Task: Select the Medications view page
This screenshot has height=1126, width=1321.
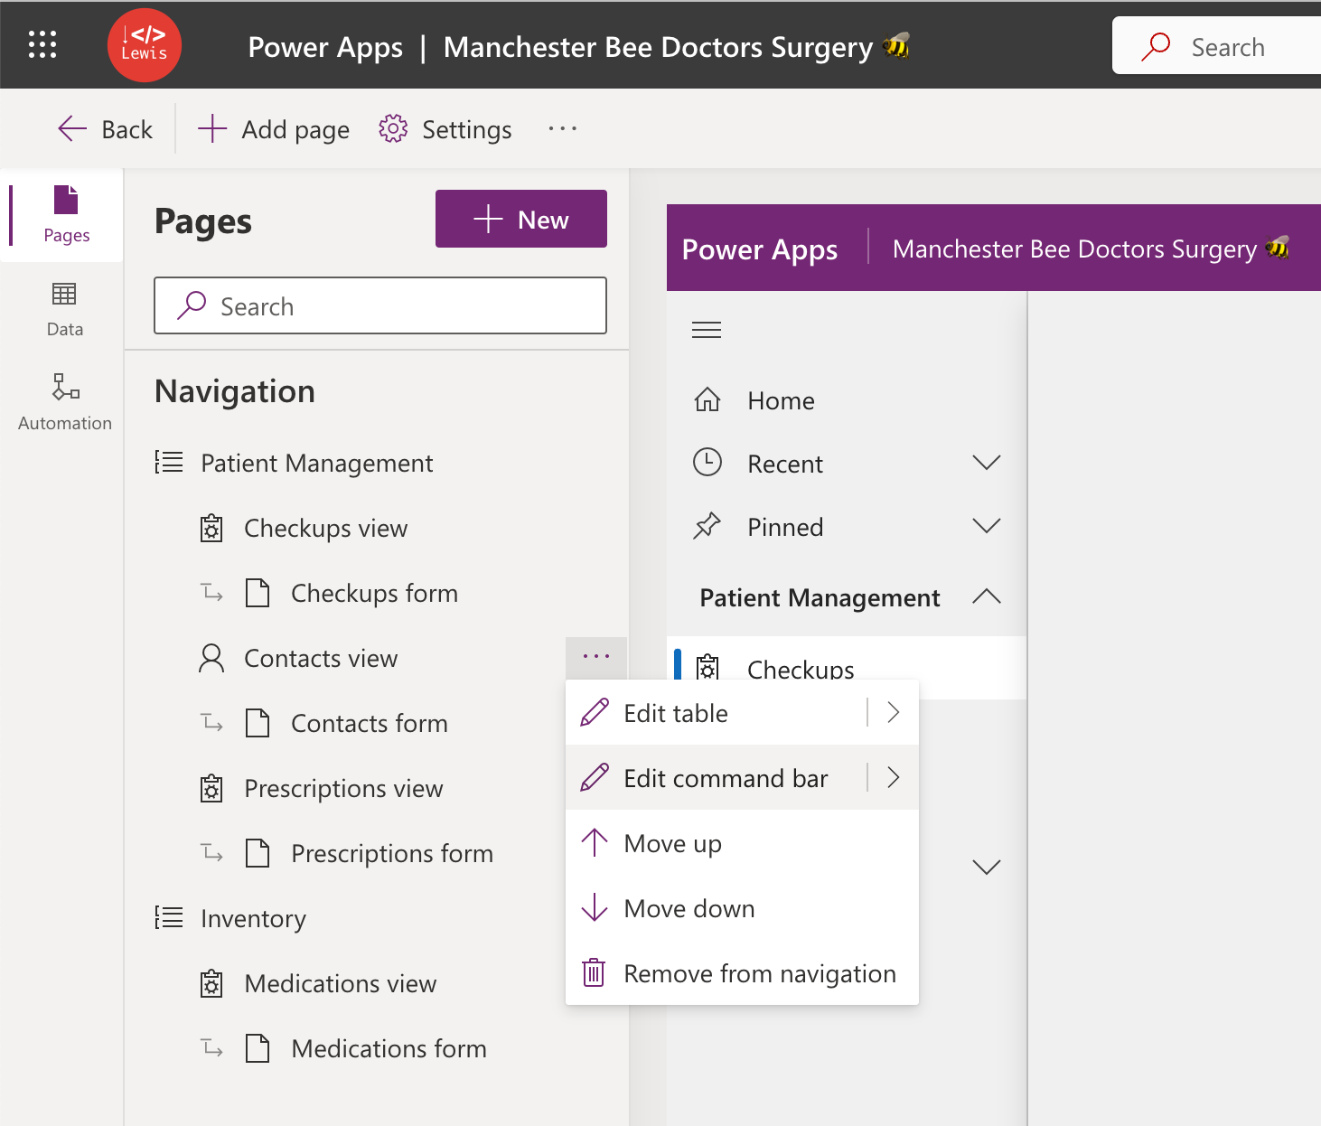Action: (340, 983)
